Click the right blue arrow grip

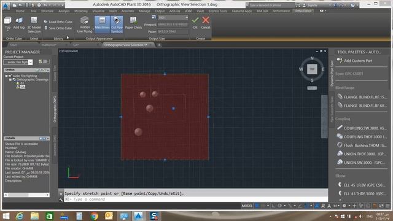(x=209, y=117)
